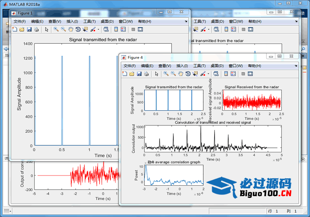Open 工具(T) menu in Figure 1
This screenshot has height=217, width=310.
click(89, 21)
